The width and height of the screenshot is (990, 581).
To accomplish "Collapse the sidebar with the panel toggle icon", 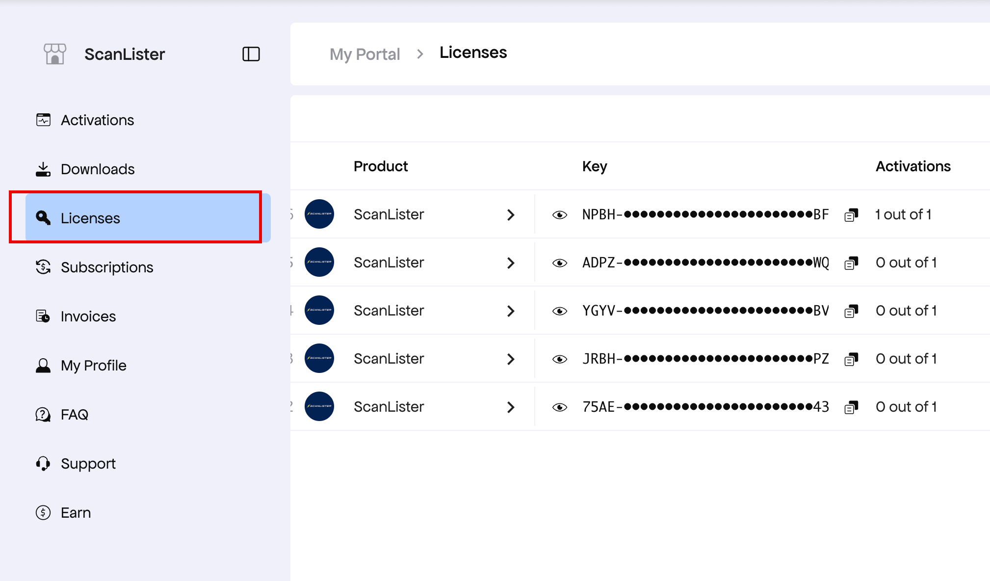I will pyautogui.click(x=251, y=54).
